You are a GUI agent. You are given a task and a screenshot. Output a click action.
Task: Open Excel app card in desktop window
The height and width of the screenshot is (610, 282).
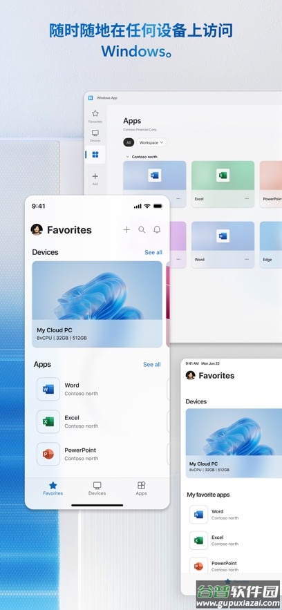pos(223,184)
